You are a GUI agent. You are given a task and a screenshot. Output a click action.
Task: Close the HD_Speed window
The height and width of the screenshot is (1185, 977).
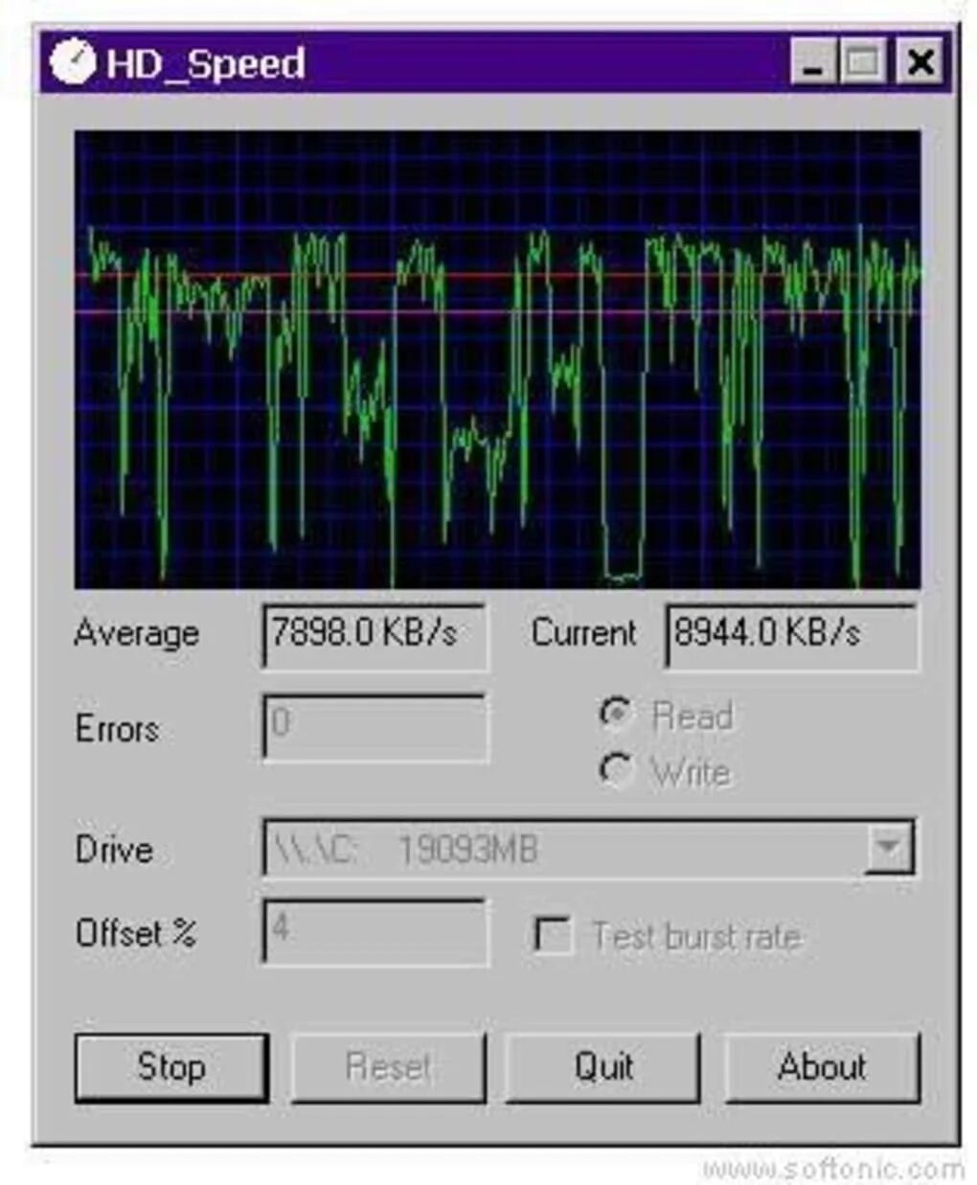[920, 63]
